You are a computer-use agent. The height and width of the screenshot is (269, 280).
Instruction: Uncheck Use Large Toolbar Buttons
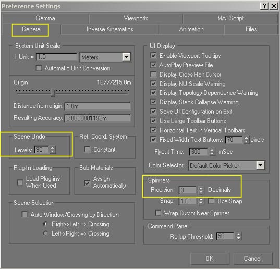153,120
